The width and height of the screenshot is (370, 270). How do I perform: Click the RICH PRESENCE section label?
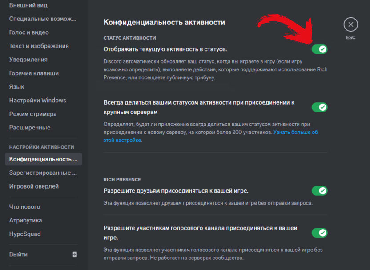pos(122,180)
